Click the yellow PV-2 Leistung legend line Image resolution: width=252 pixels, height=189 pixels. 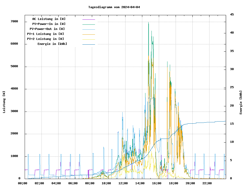click(x=88, y=39)
